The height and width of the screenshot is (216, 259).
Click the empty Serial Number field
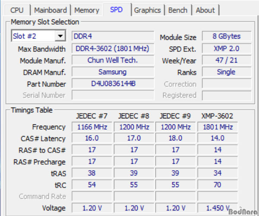pyautogui.click(x=113, y=95)
